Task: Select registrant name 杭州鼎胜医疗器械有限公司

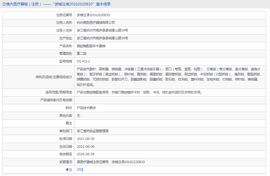Action: click(96, 23)
